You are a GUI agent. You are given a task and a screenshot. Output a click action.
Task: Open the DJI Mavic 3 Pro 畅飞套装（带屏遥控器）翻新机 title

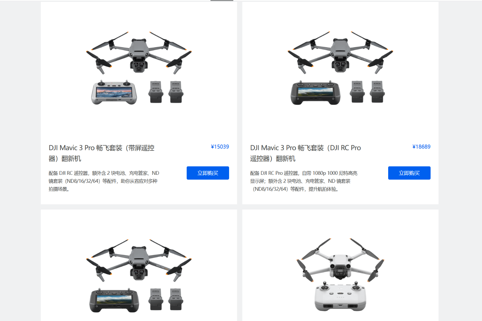102,153
